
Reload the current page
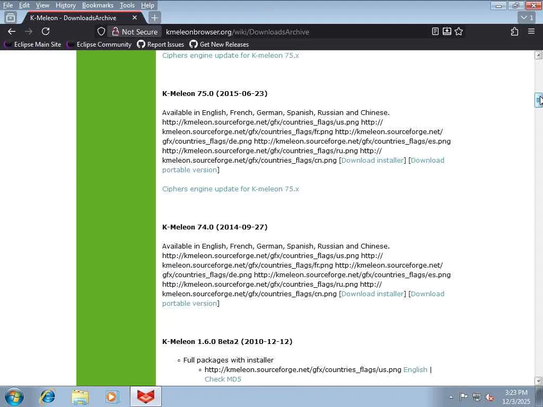pos(46,31)
